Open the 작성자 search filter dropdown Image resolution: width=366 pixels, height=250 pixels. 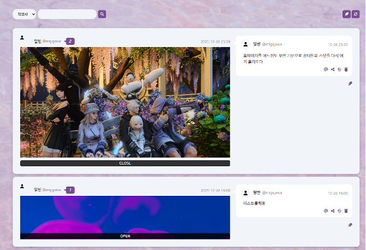click(24, 14)
